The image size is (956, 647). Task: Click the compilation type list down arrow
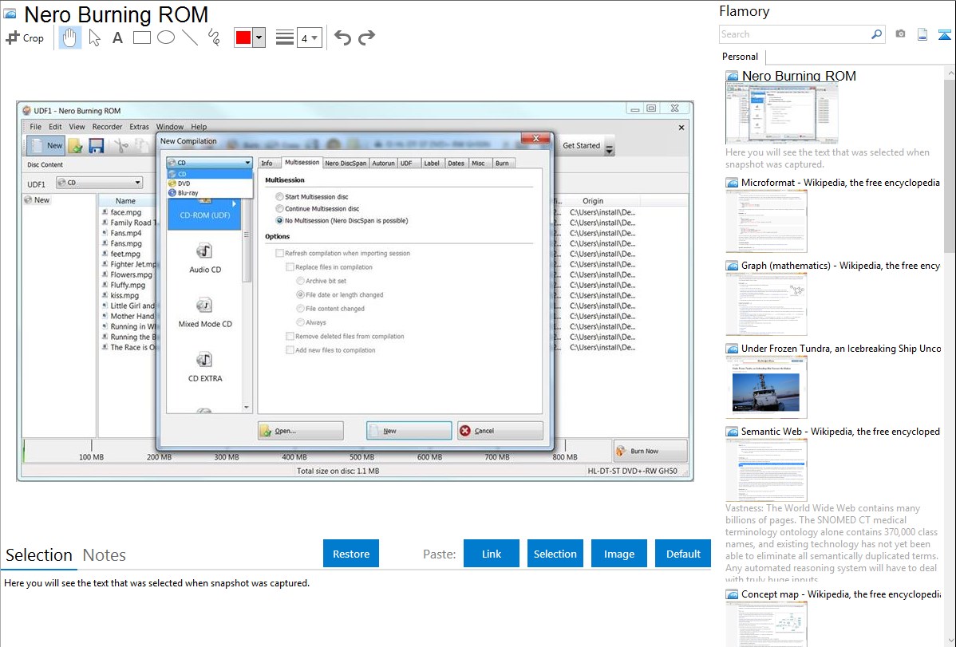coord(247,407)
